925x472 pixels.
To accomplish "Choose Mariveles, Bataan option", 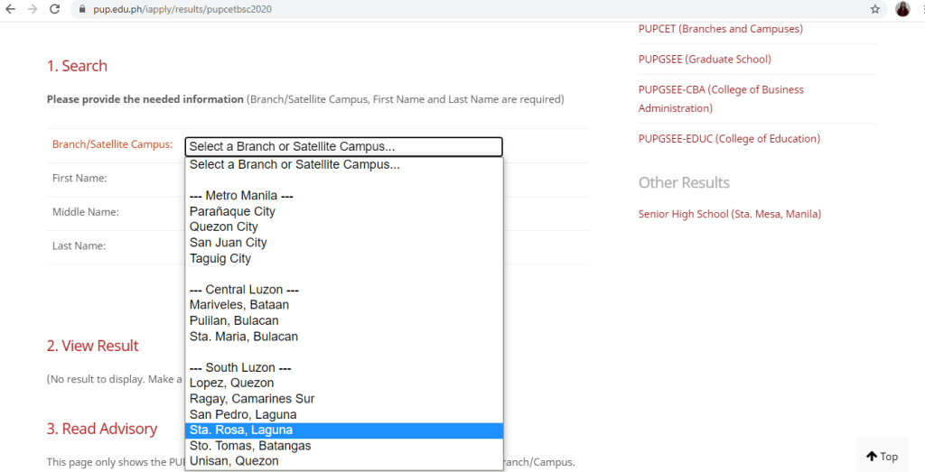I will coord(238,305).
